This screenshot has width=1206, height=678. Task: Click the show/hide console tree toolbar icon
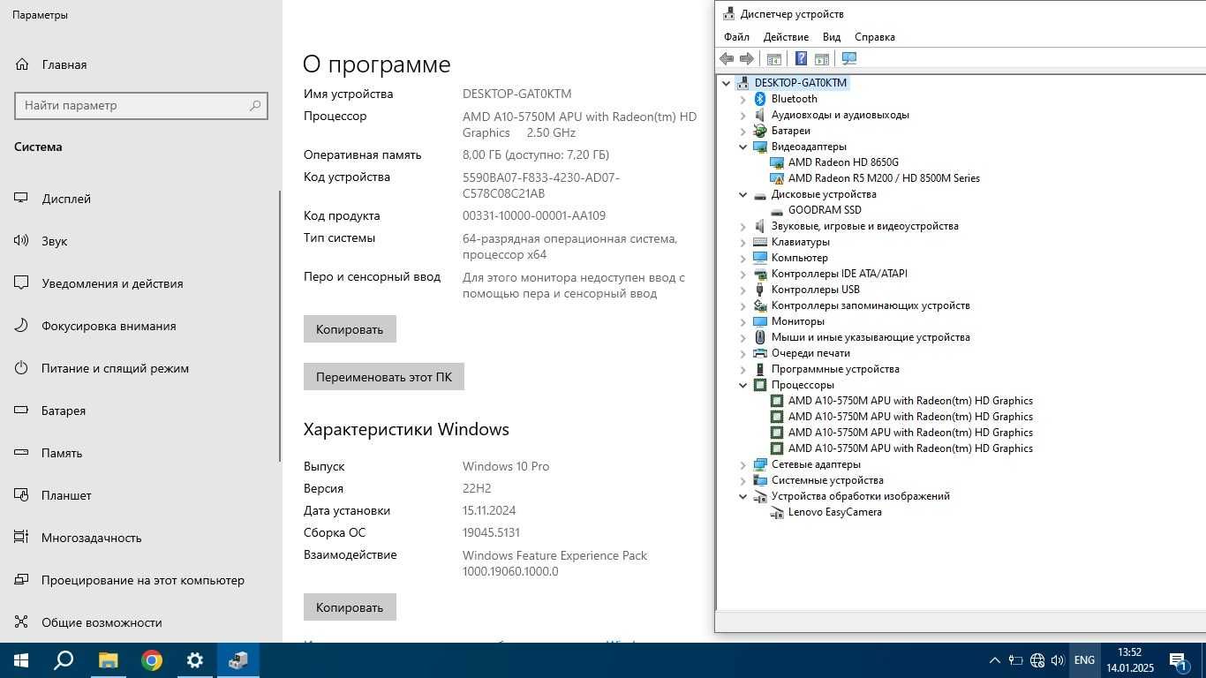[774, 59]
